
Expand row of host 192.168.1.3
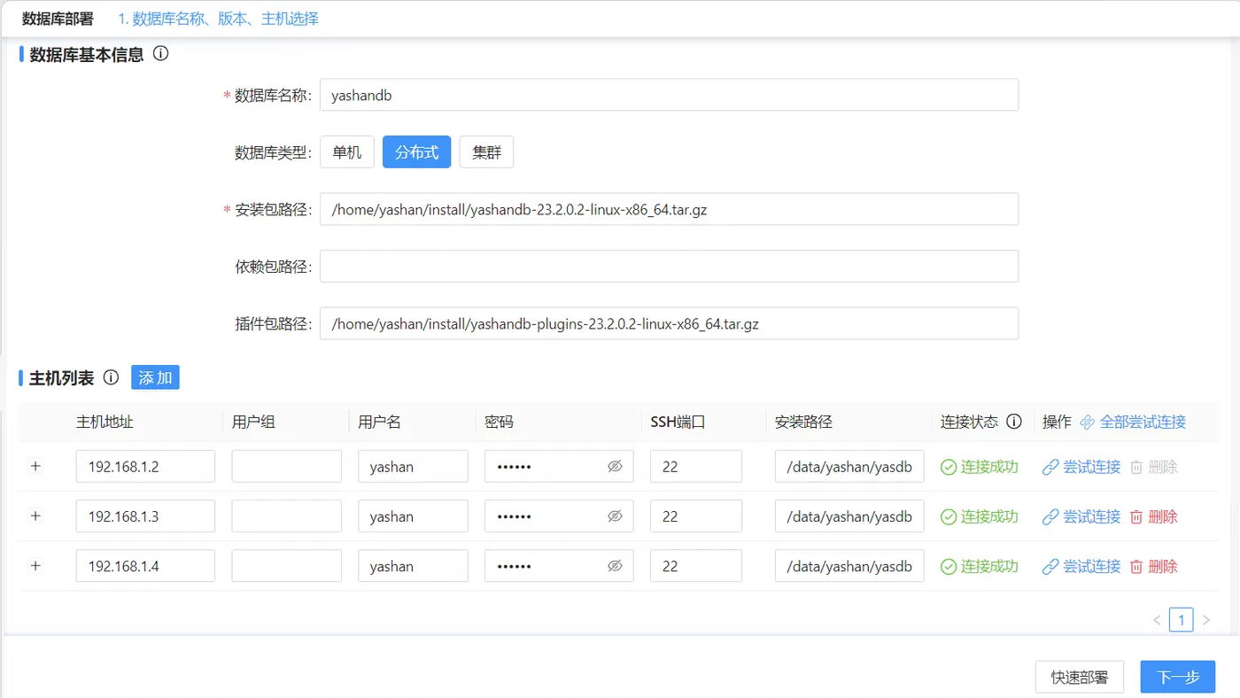[x=35, y=516]
